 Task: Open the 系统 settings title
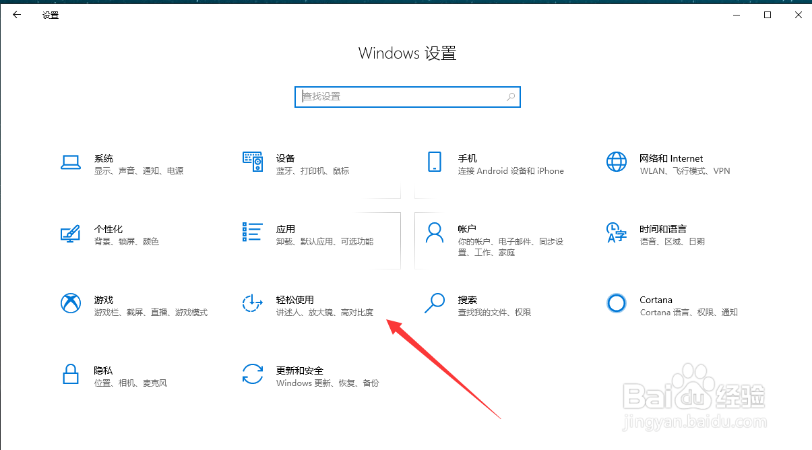[104, 158]
